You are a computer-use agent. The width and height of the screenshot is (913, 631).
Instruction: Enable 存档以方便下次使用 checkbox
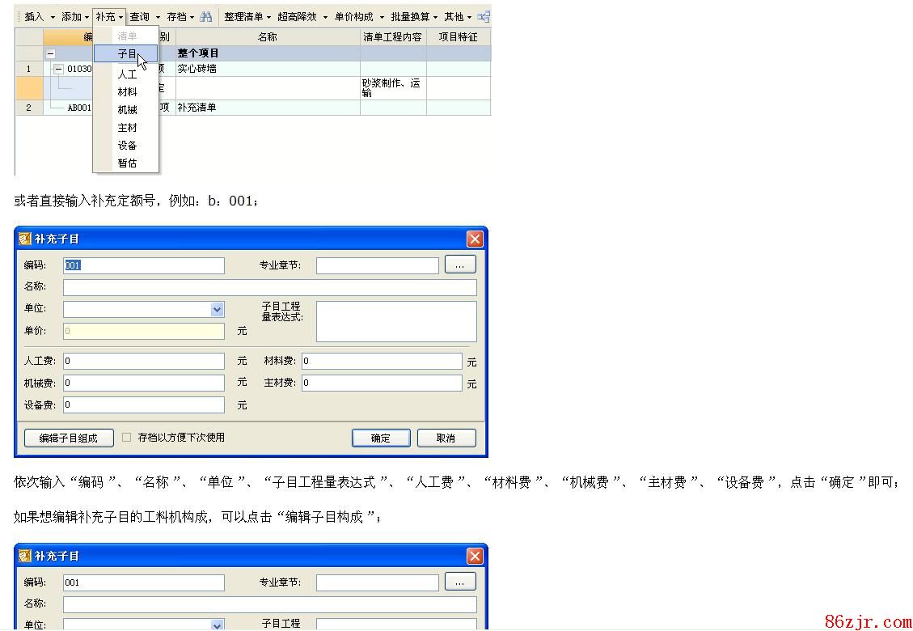pos(126,438)
